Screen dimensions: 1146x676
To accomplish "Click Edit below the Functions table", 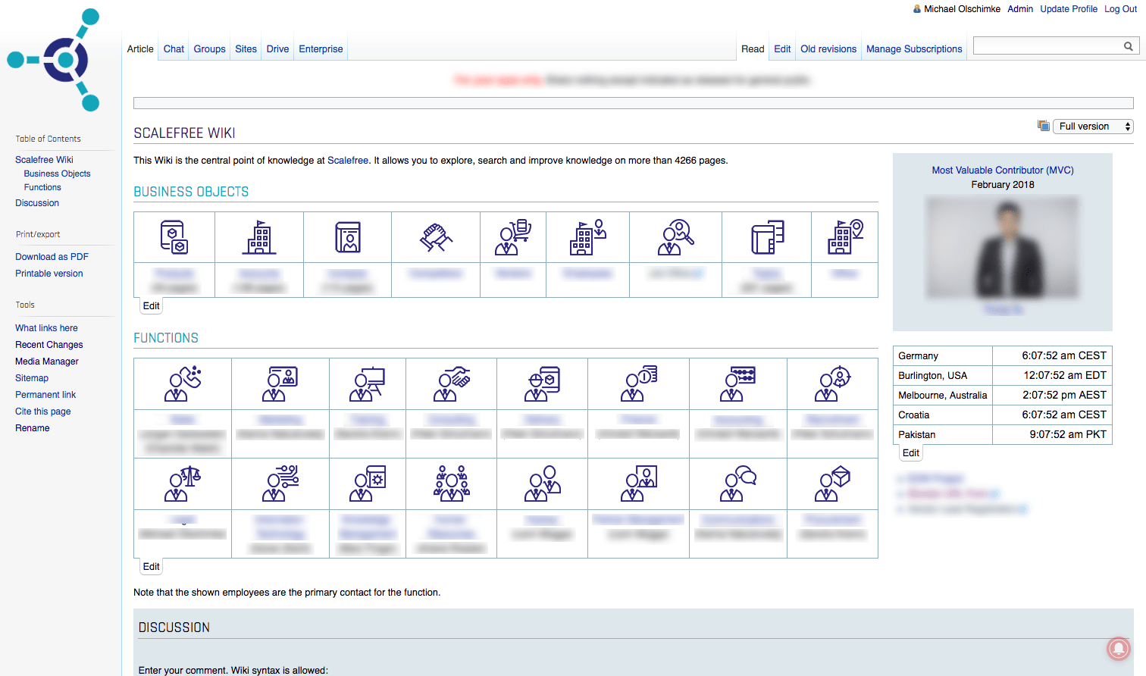I will click(152, 567).
